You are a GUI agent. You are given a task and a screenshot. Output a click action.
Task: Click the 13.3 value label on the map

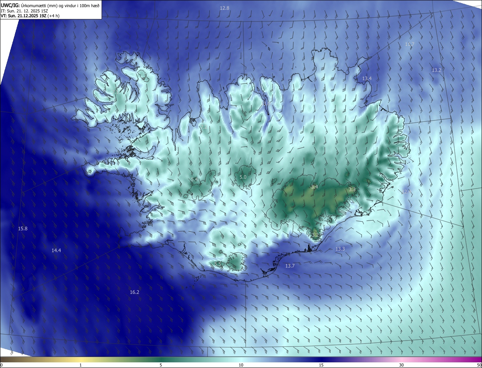(340, 249)
